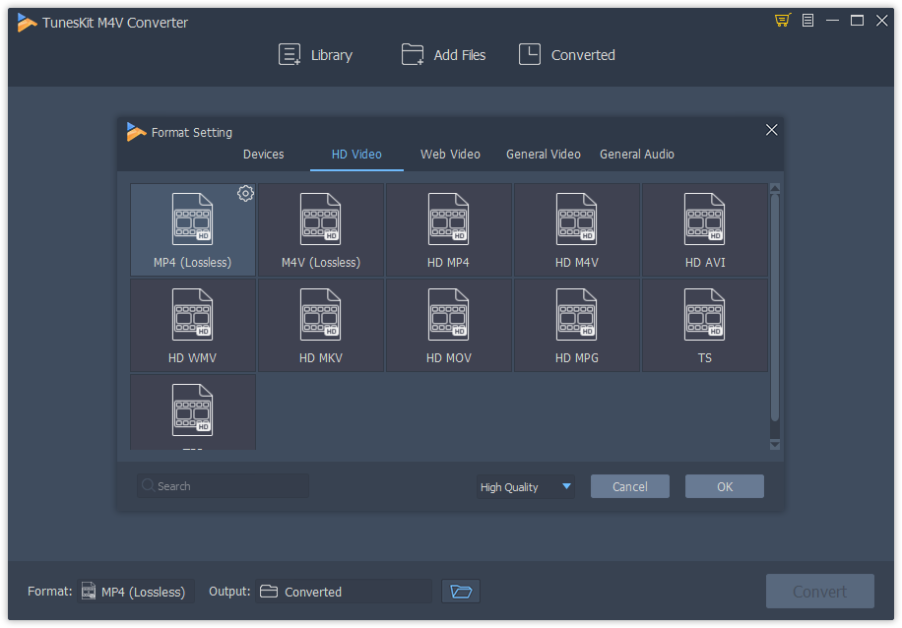This screenshot has height=628, width=902.
Task: Choose the M4V (Lossless) format
Action: pos(320,229)
